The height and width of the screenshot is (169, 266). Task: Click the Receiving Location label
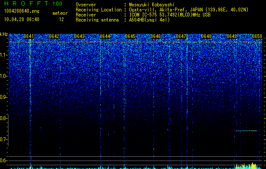click(99, 10)
